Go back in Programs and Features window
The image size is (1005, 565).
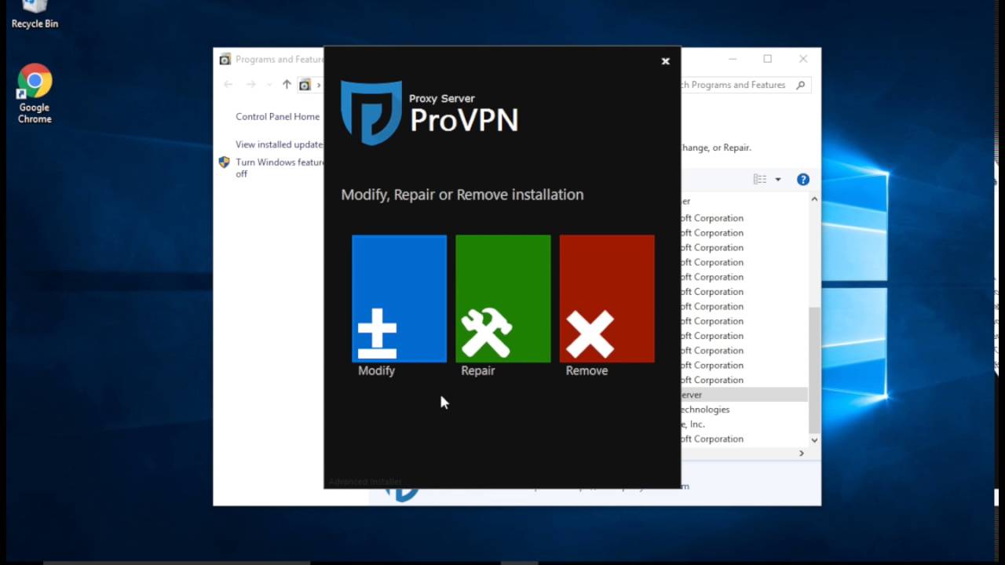228,85
